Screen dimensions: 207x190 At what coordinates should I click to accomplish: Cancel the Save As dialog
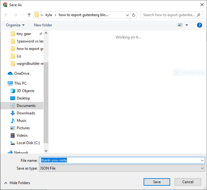click(x=188, y=182)
